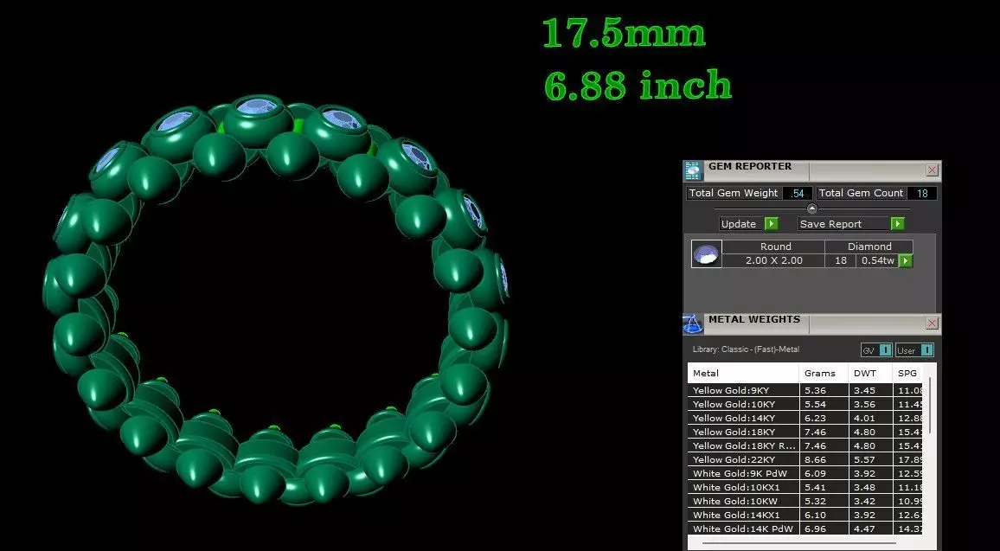The image size is (1000, 551).
Task: Sort by the Metal column header
Action: [x=744, y=373]
